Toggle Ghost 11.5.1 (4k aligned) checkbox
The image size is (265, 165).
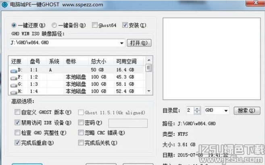[x=81, y=112]
